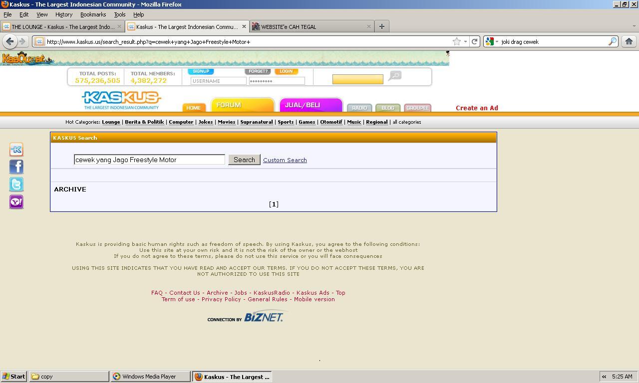Image resolution: width=639 pixels, height=383 pixels.
Task: Open the URL history dropdown arrow
Action: point(465,41)
